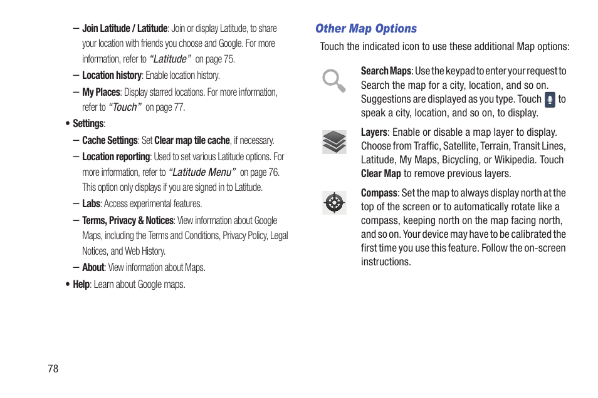The width and height of the screenshot is (598, 398).
Task: Open the "Touch" page 77 reference
Action: click(125, 108)
